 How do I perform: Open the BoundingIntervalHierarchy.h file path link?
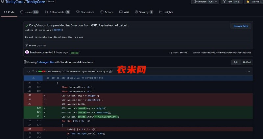[x=78, y=71]
